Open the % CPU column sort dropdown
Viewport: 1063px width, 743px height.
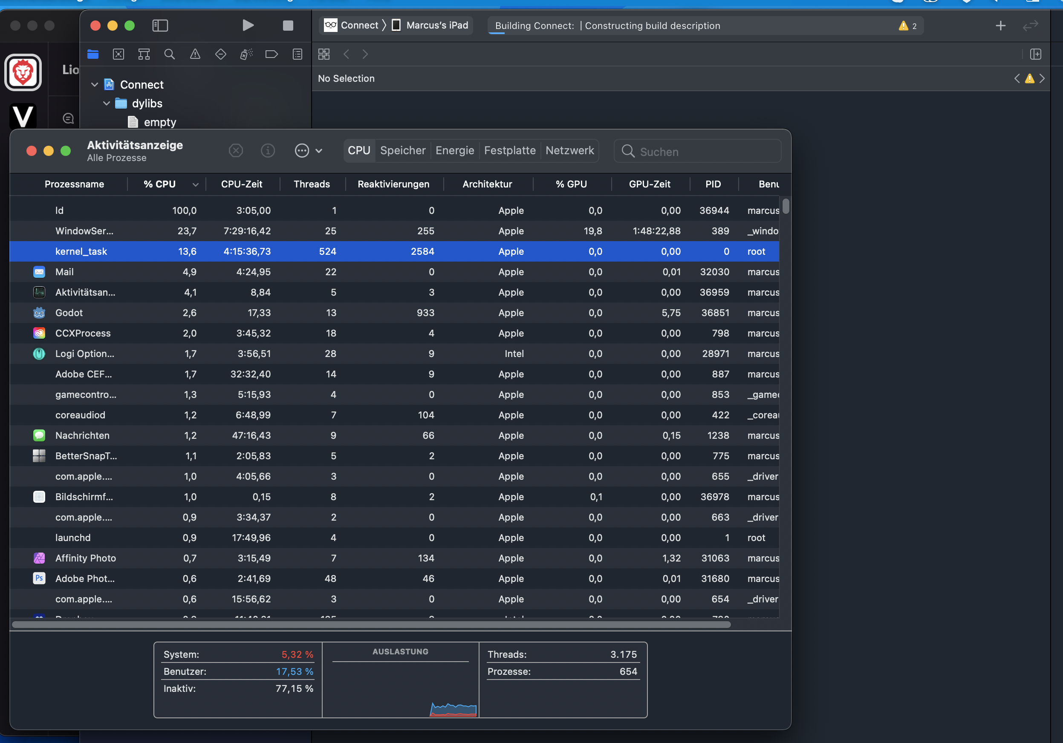click(x=195, y=184)
